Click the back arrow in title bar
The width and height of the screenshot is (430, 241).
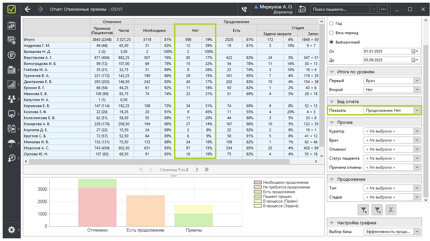pos(28,9)
